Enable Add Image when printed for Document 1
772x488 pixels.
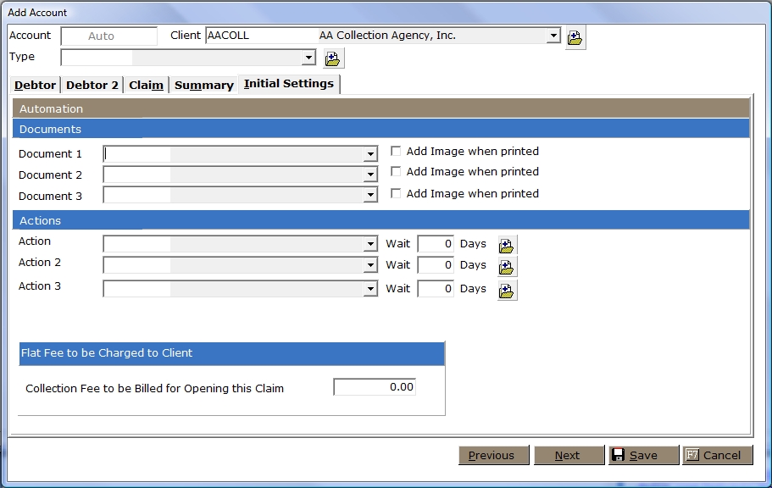[x=396, y=152]
